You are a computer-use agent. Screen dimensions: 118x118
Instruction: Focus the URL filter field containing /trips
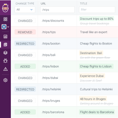click(57, 10)
